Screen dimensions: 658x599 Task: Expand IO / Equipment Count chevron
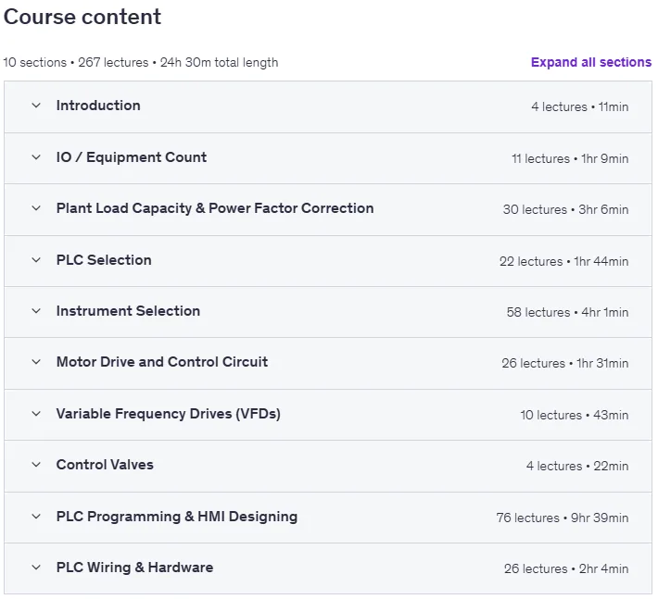coord(36,157)
